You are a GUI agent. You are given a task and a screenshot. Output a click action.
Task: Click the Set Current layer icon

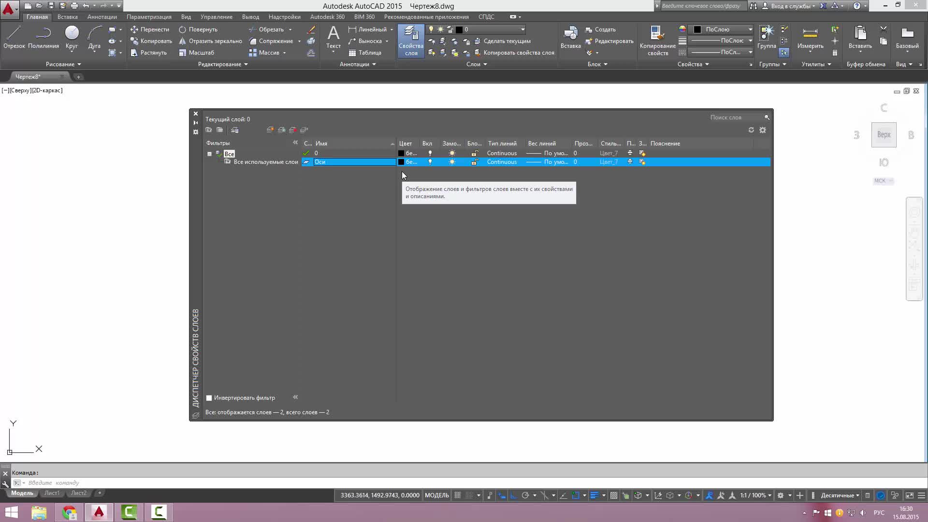(304, 130)
